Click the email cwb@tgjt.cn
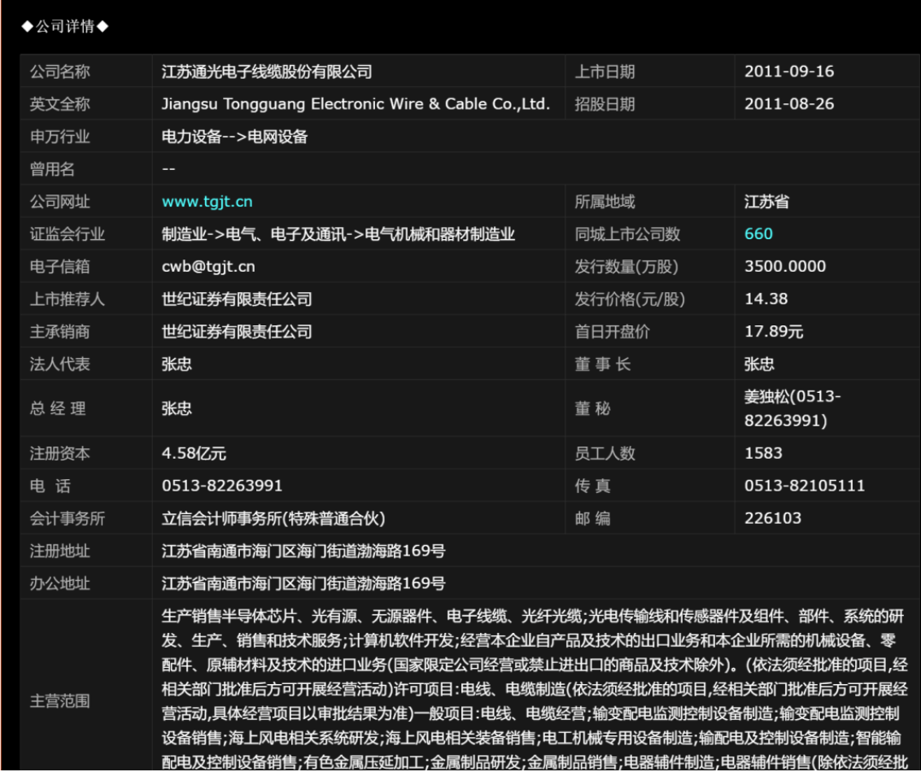921x772 pixels. 208,267
